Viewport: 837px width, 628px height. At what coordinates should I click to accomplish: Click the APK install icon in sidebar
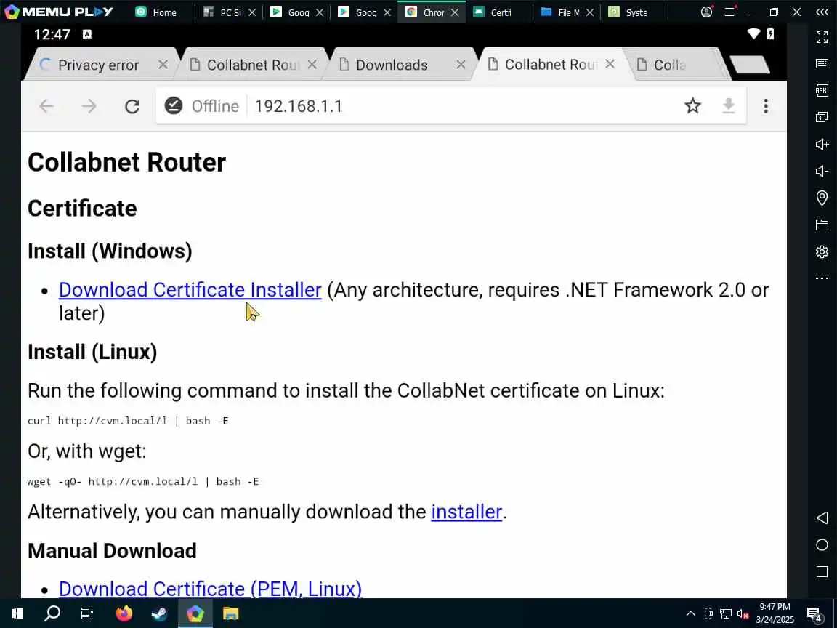point(822,90)
